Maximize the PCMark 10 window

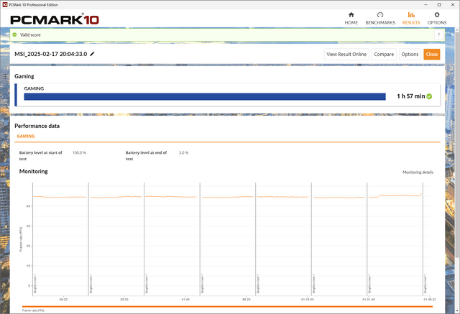[x=439, y=5]
